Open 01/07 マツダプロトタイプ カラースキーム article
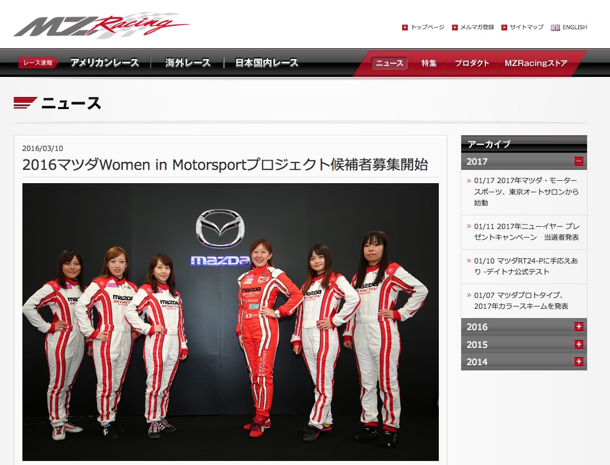610x465 pixels. click(x=521, y=301)
